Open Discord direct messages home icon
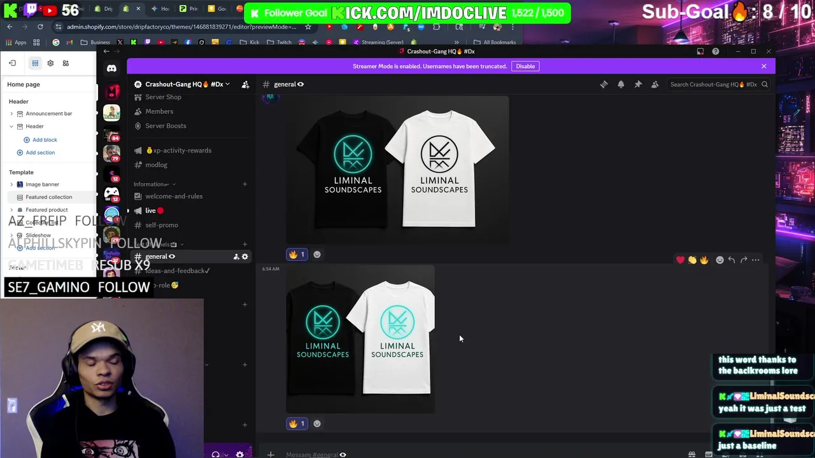Screen dimensions: 815x458 111,69
